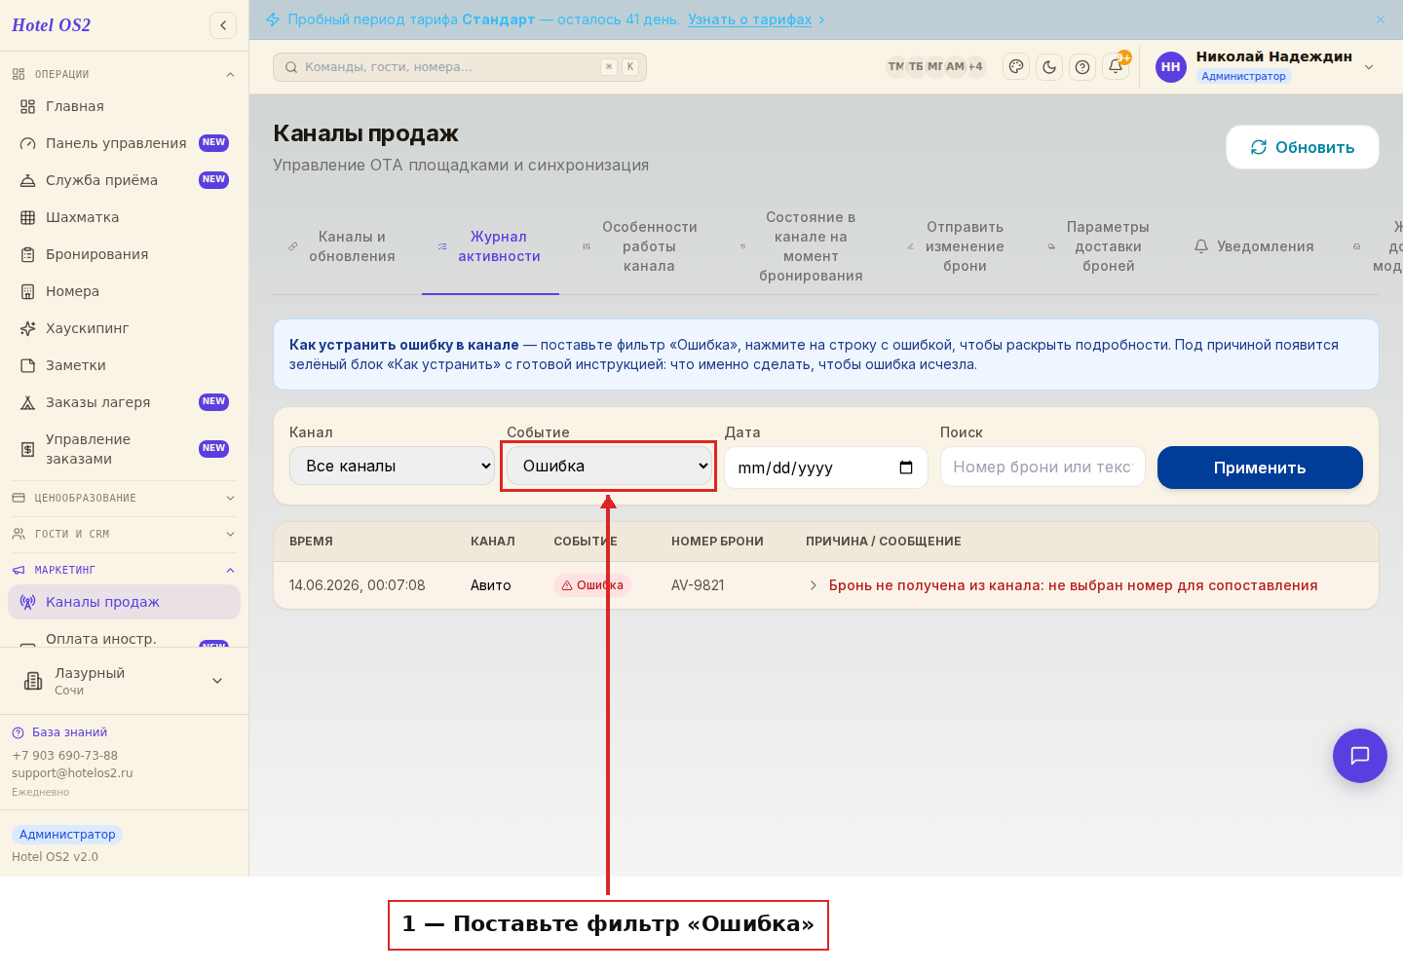Open the Событие dropdown set to Ошибка
Screen dimensions: 1403x973
click(x=609, y=466)
